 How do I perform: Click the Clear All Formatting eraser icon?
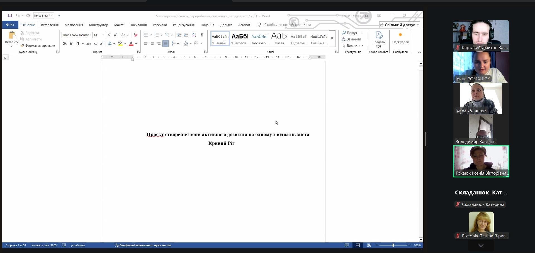pyautogui.click(x=135, y=35)
